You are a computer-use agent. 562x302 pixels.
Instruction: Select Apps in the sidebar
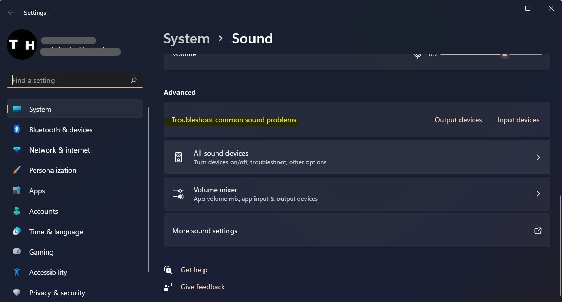pos(37,191)
